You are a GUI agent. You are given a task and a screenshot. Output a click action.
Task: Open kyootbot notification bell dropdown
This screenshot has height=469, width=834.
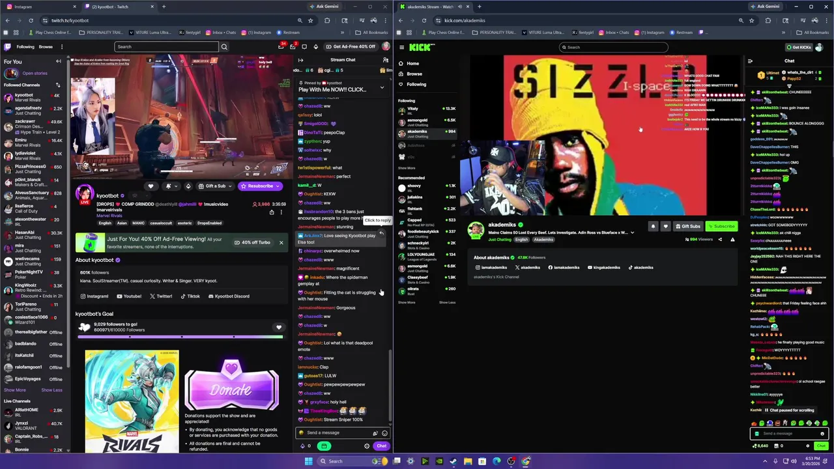(171, 186)
